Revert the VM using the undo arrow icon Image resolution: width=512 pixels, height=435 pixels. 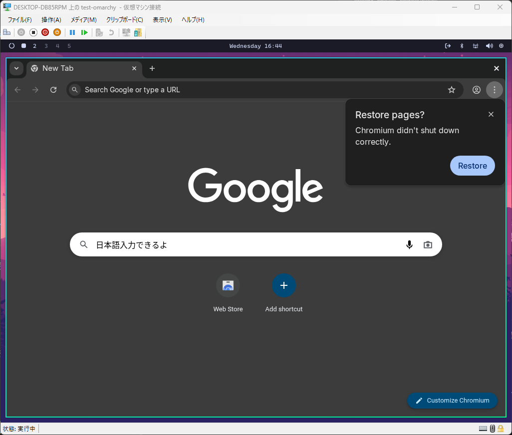pyautogui.click(x=111, y=32)
